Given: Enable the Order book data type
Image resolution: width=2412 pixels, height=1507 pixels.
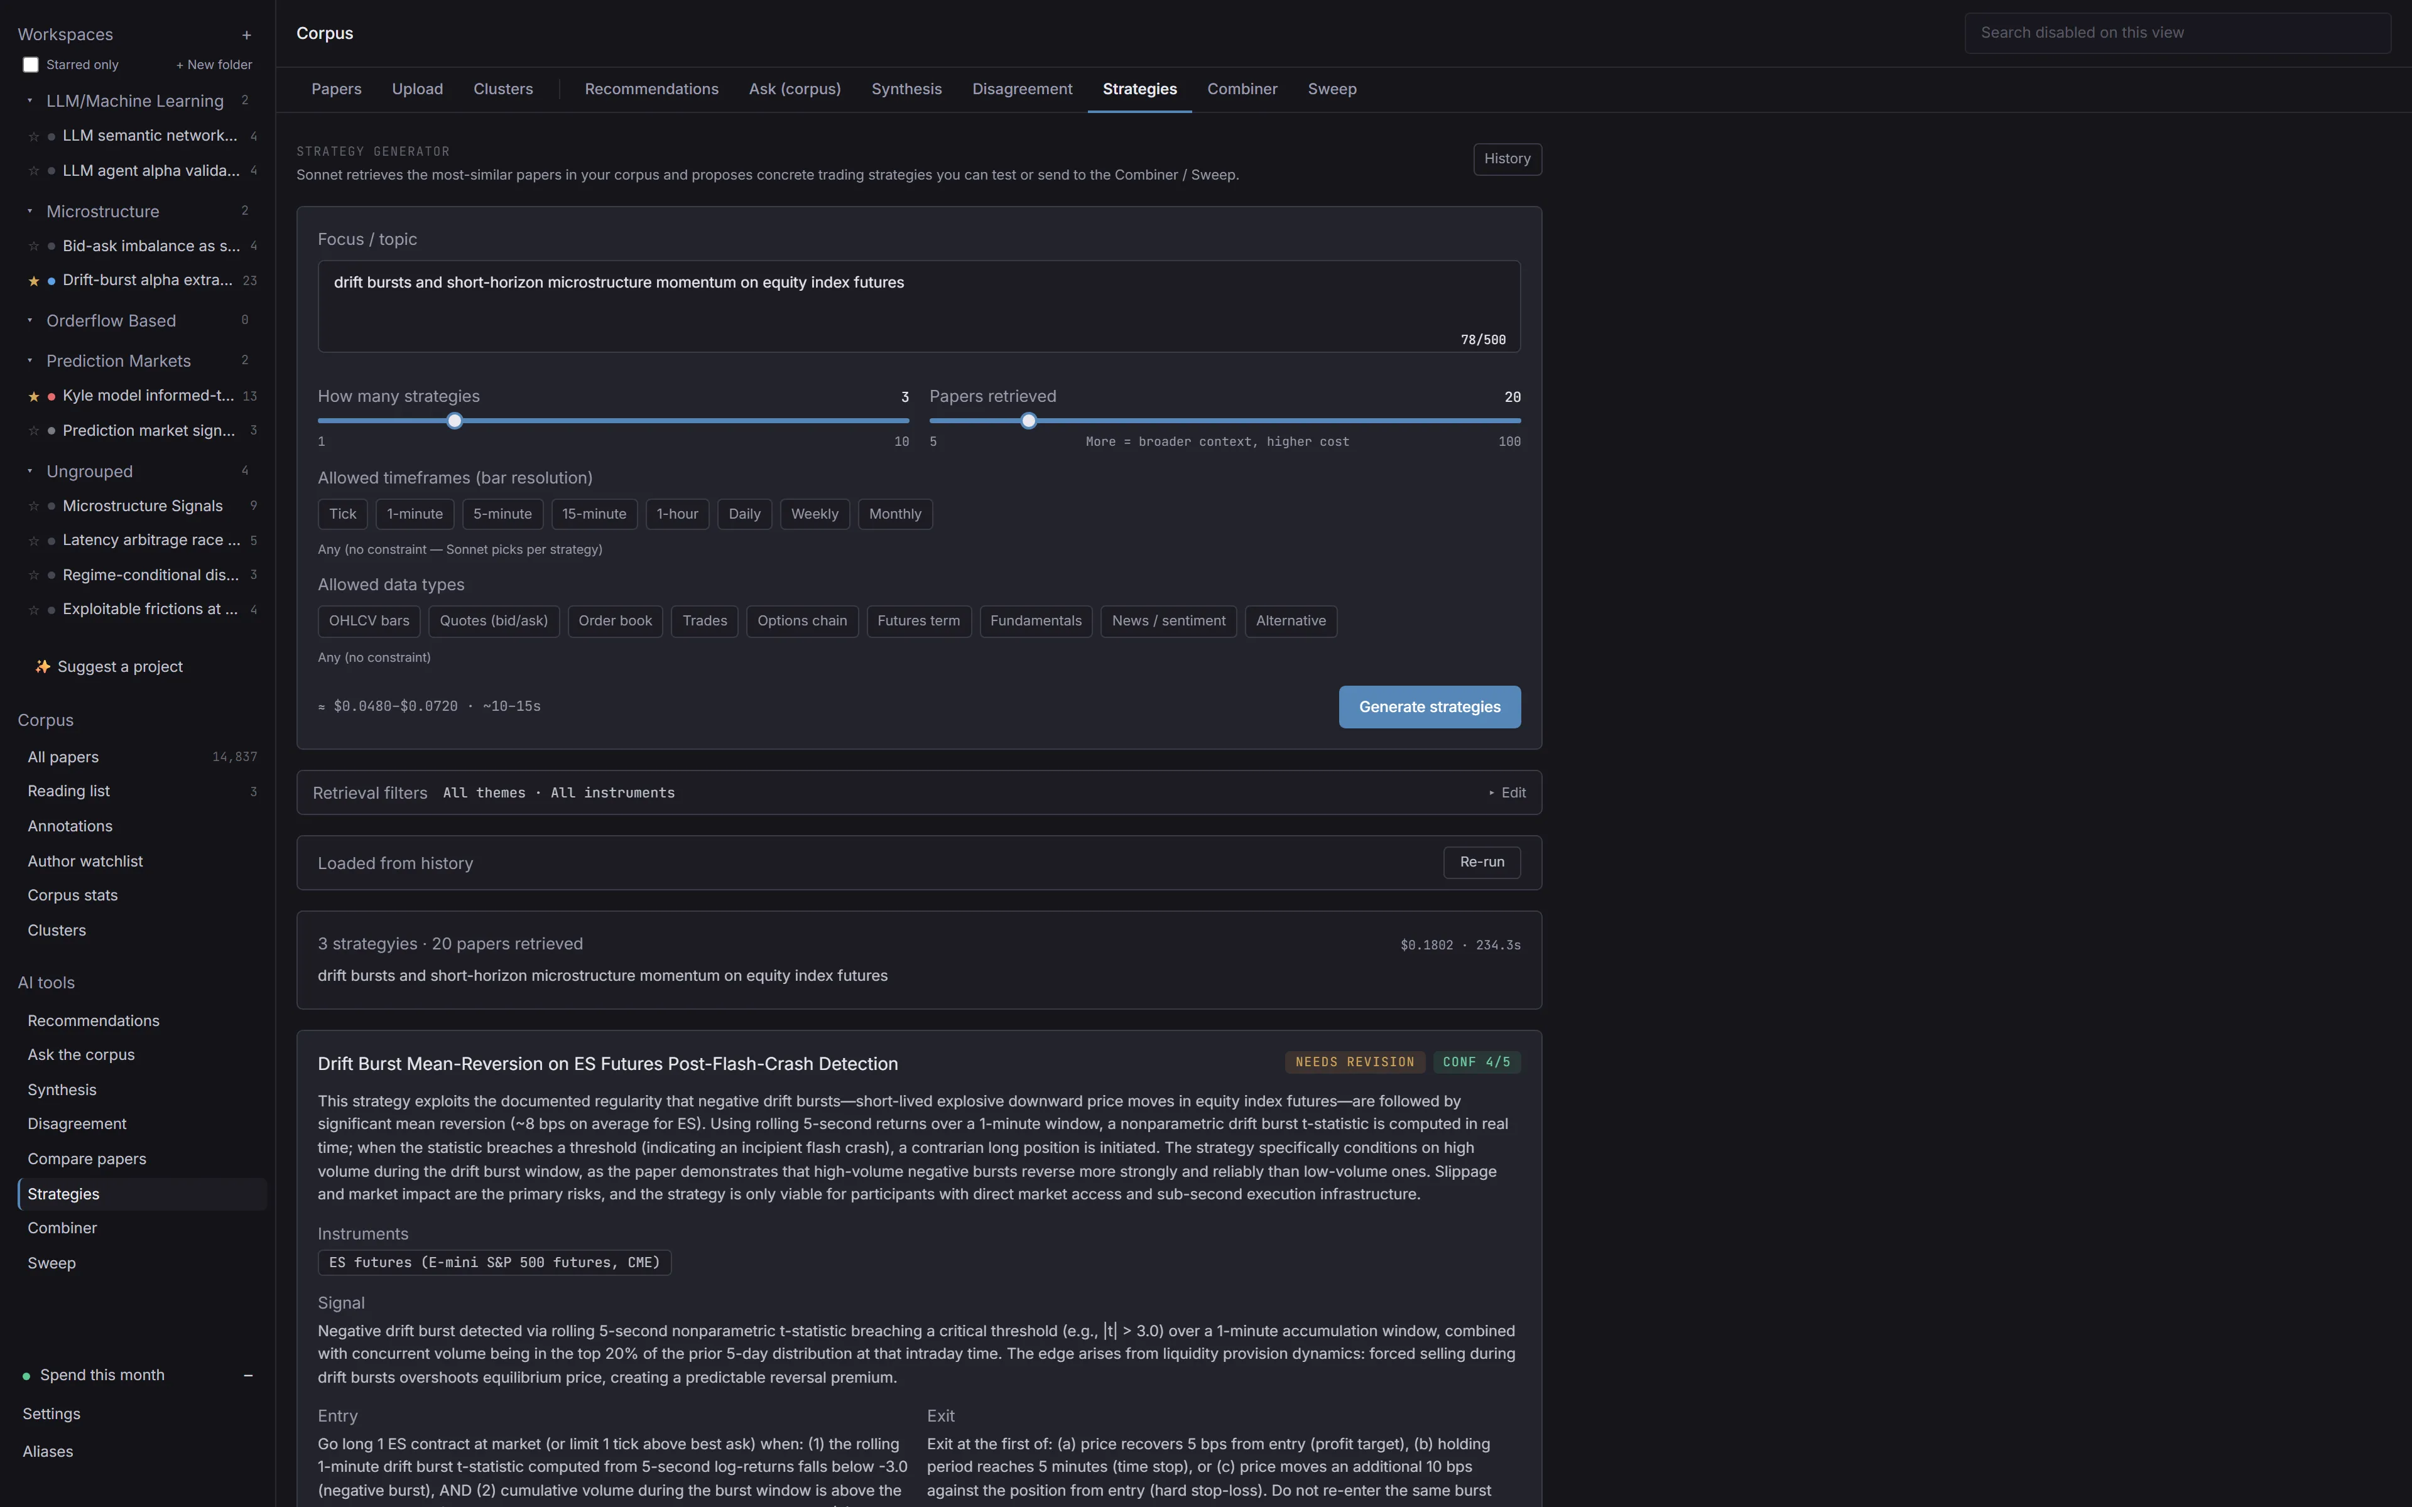Looking at the screenshot, I should tap(615, 621).
